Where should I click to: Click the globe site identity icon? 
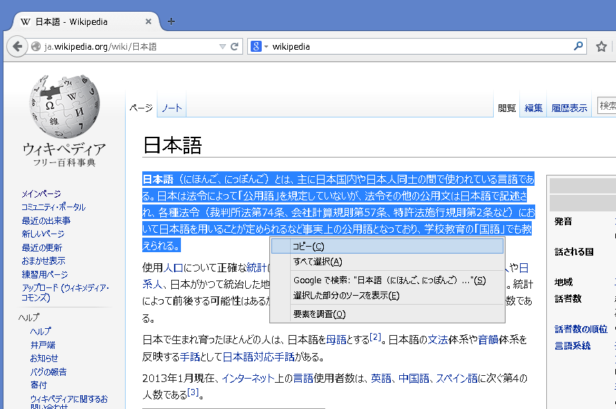point(36,46)
